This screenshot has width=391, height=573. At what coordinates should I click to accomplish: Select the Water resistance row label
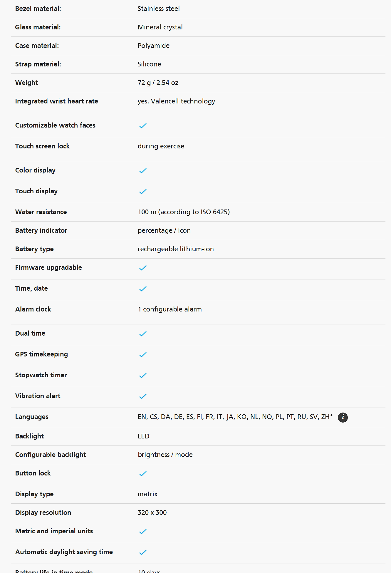click(x=41, y=212)
